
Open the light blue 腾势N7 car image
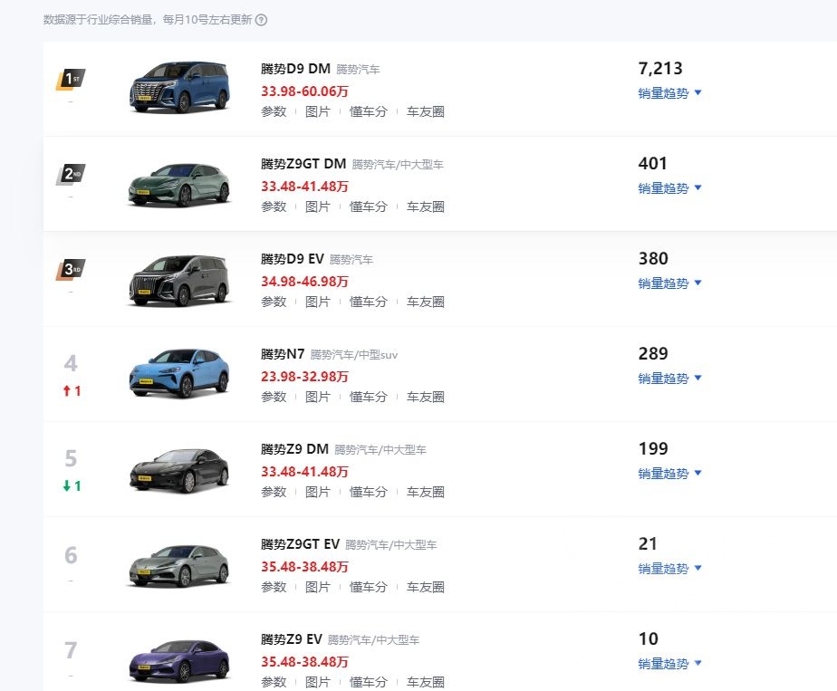(179, 372)
